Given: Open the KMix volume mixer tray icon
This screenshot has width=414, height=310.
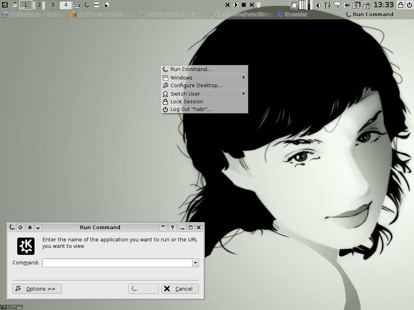Looking at the screenshot, I should coord(327,5).
